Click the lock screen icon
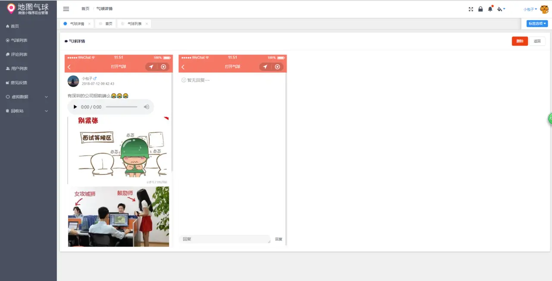Image resolution: width=552 pixels, height=281 pixels. click(480, 9)
